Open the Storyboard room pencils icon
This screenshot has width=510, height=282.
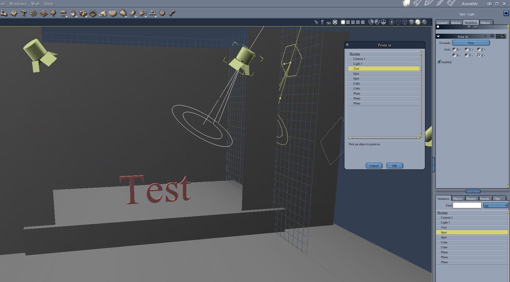429,3
